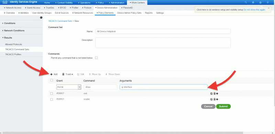The width and height of the screenshot is (275, 134).
Task: Dismiss the wireless setup notification
Action: (269, 8)
